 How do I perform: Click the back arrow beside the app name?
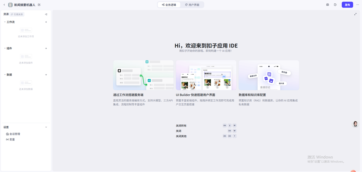coord(4,5)
